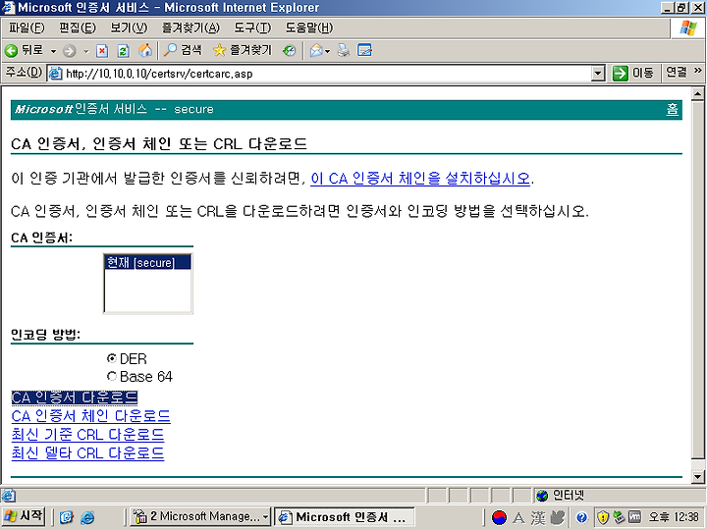
Task: Click the Edit page toolbar icon
Action: [364, 51]
